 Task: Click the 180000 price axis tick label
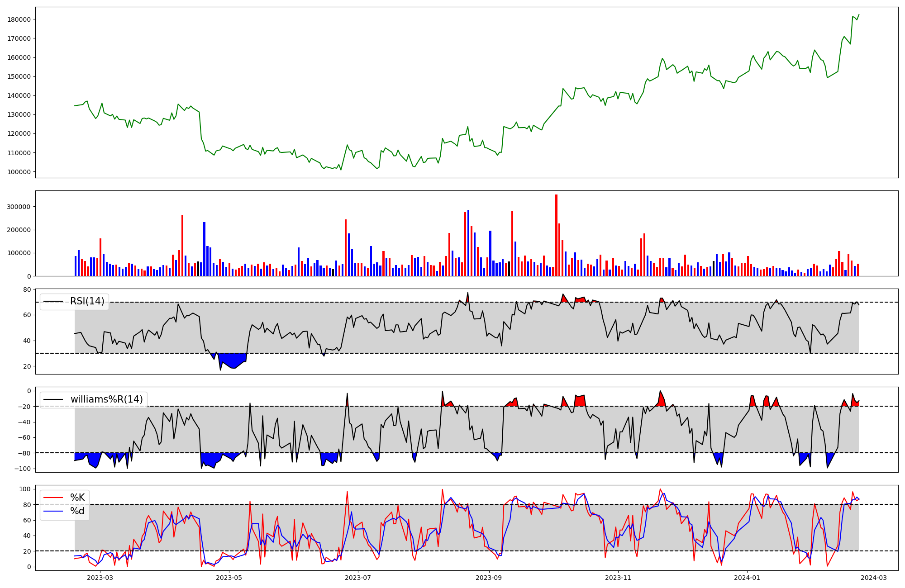[19, 19]
